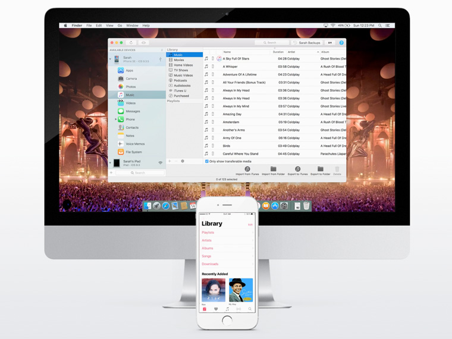Tap the Rise album thumbnail on iPhone

point(214,290)
